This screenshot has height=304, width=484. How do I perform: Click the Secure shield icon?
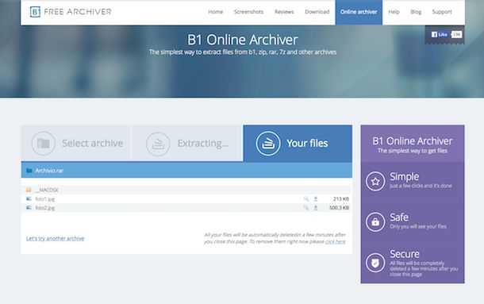coord(375,263)
